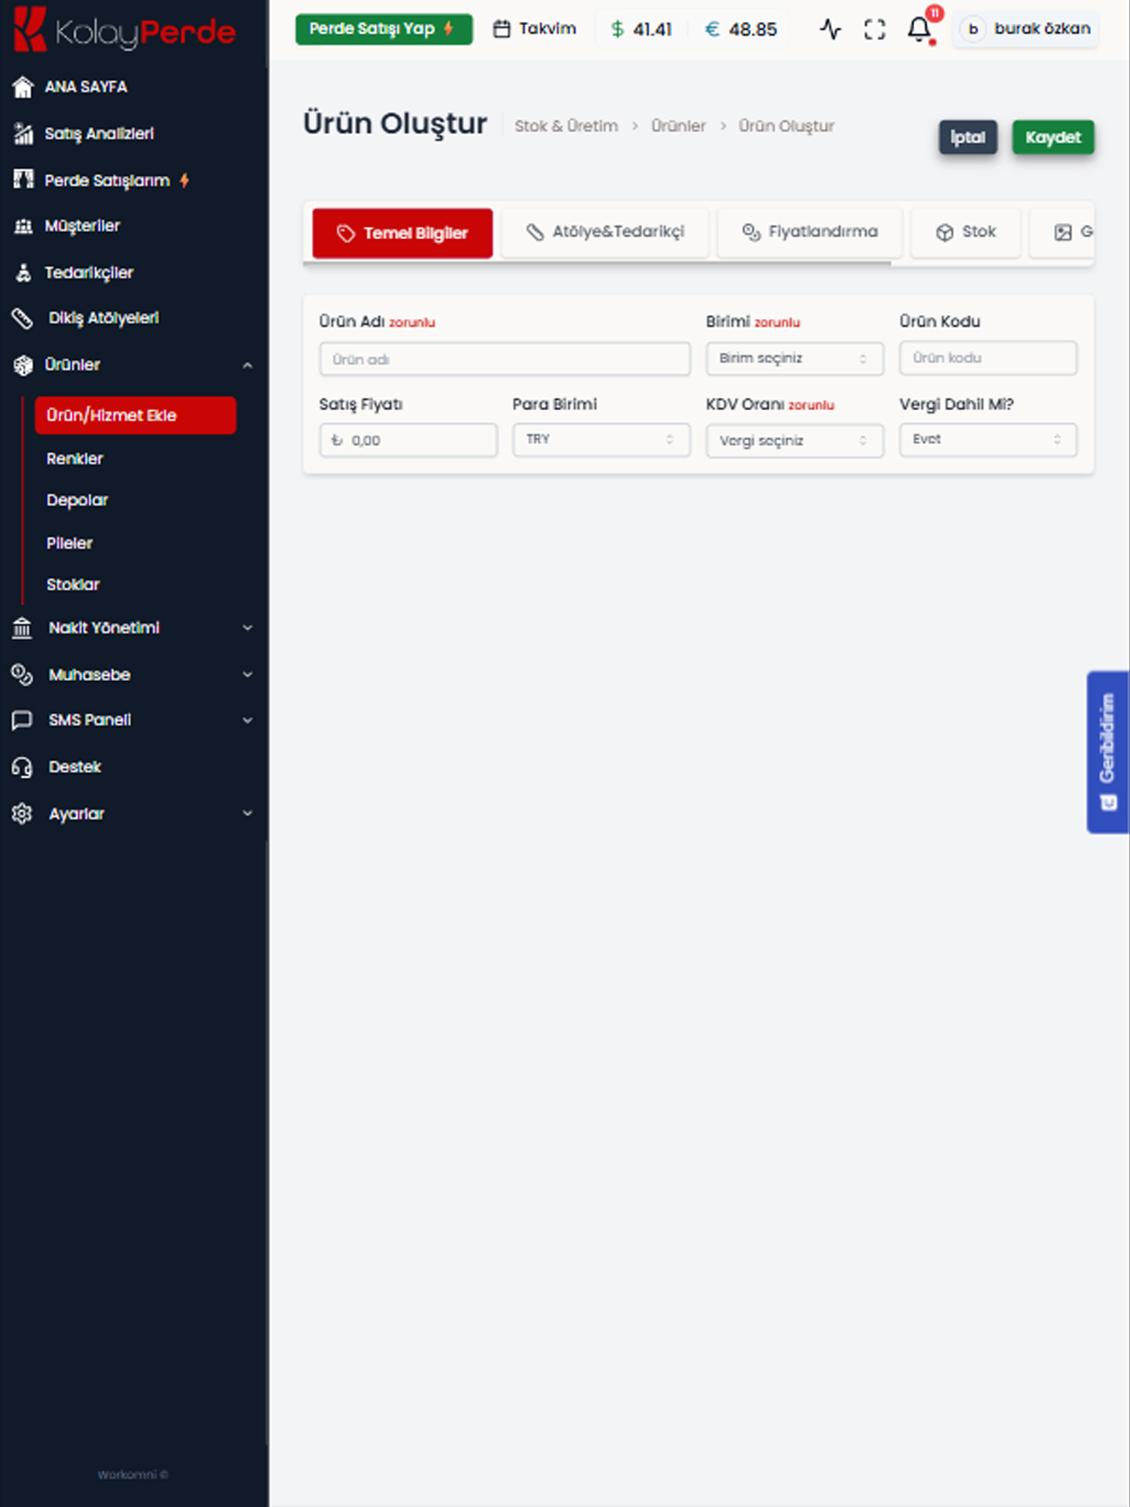Click the chat bubble icon beside SMS Paneli

[x=22, y=721]
